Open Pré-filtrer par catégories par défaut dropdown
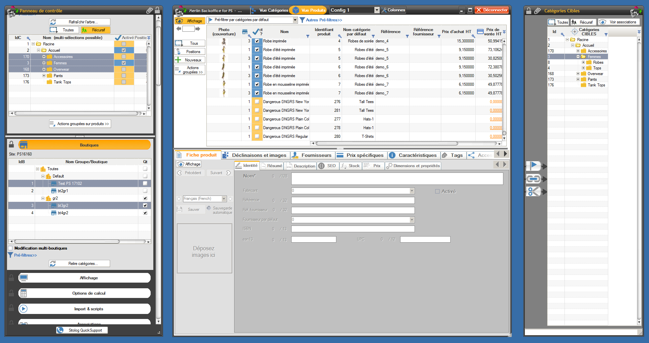The image size is (649, 343). pyautogui.click(x=295, y=20)
